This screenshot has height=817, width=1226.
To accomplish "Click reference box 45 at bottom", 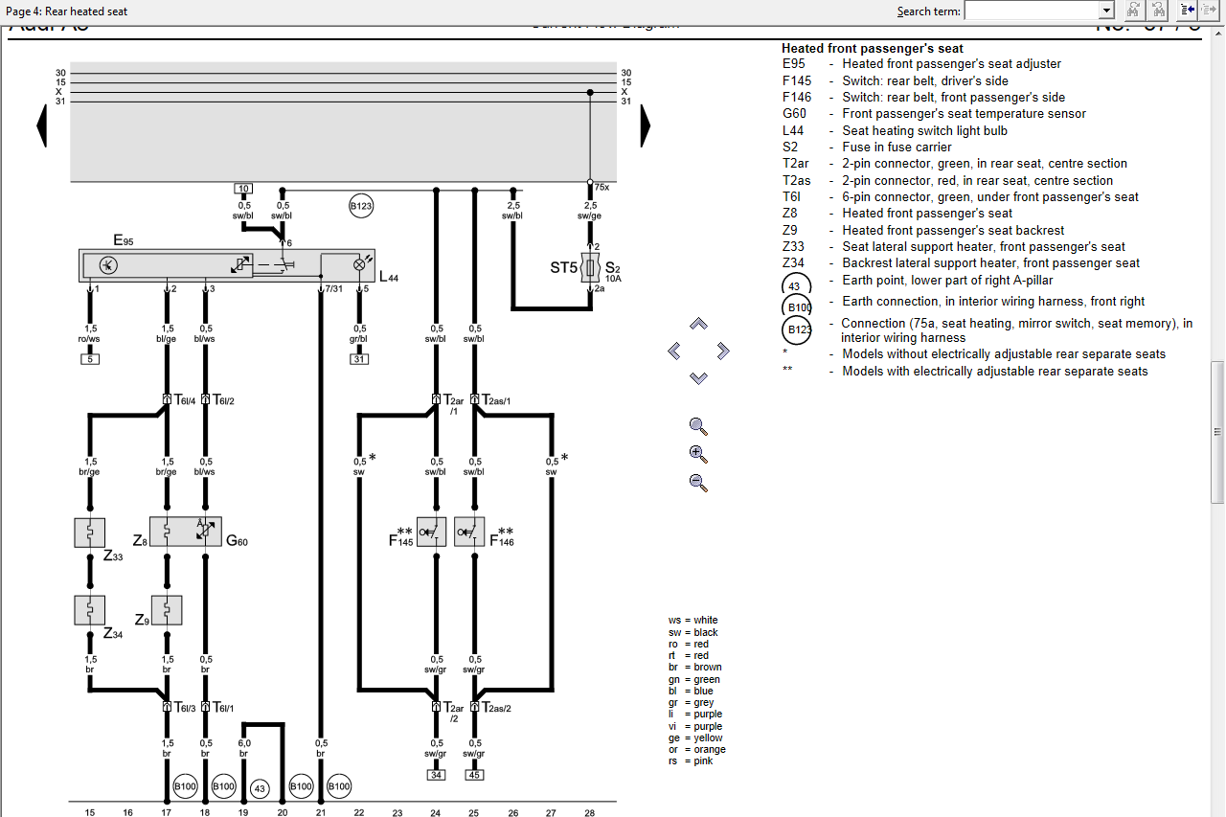I will point(474,775).
